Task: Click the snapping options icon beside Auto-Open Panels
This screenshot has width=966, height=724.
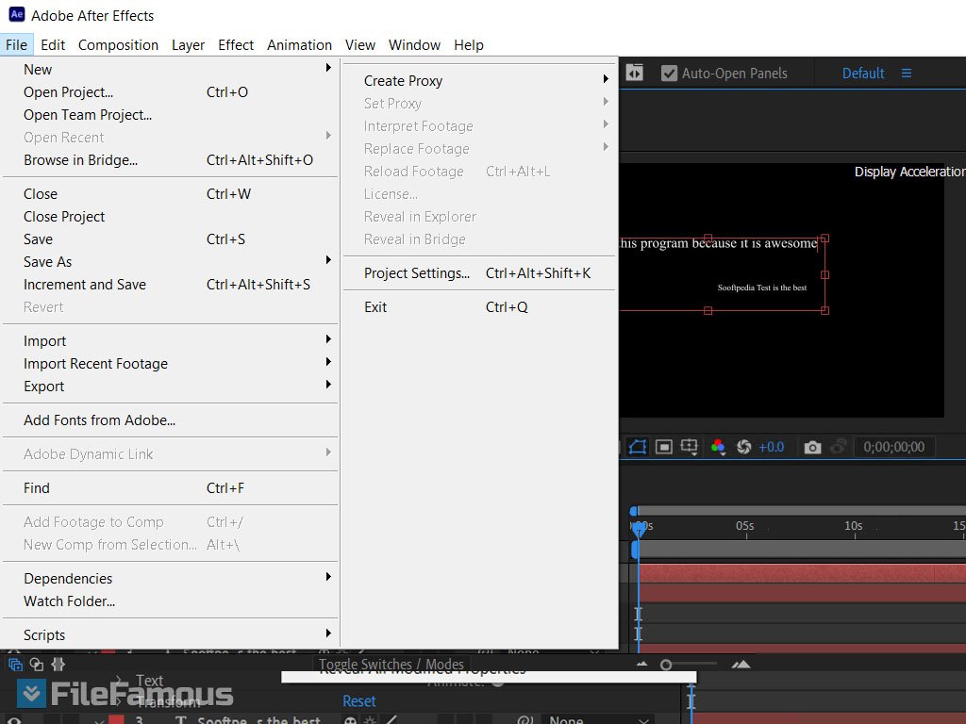Action: pos(635,74)
